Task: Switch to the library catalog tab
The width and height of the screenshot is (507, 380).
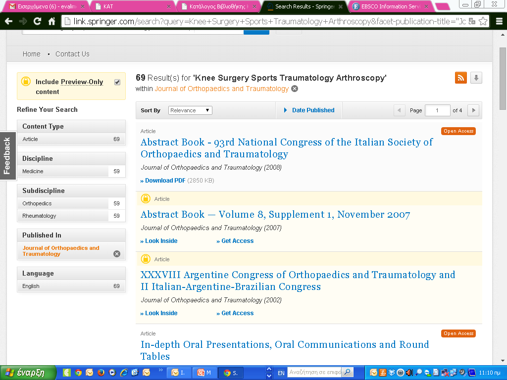Action: [219, 6]
